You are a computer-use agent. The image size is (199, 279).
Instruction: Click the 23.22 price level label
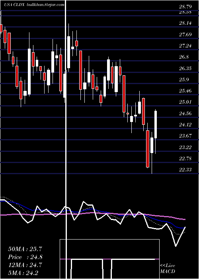(x=185, y=147)
